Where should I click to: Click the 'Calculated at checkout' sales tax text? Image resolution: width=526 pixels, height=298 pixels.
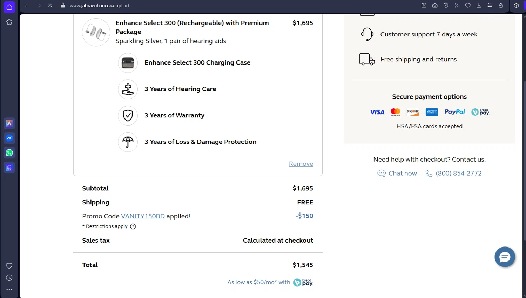pos(278,241)
